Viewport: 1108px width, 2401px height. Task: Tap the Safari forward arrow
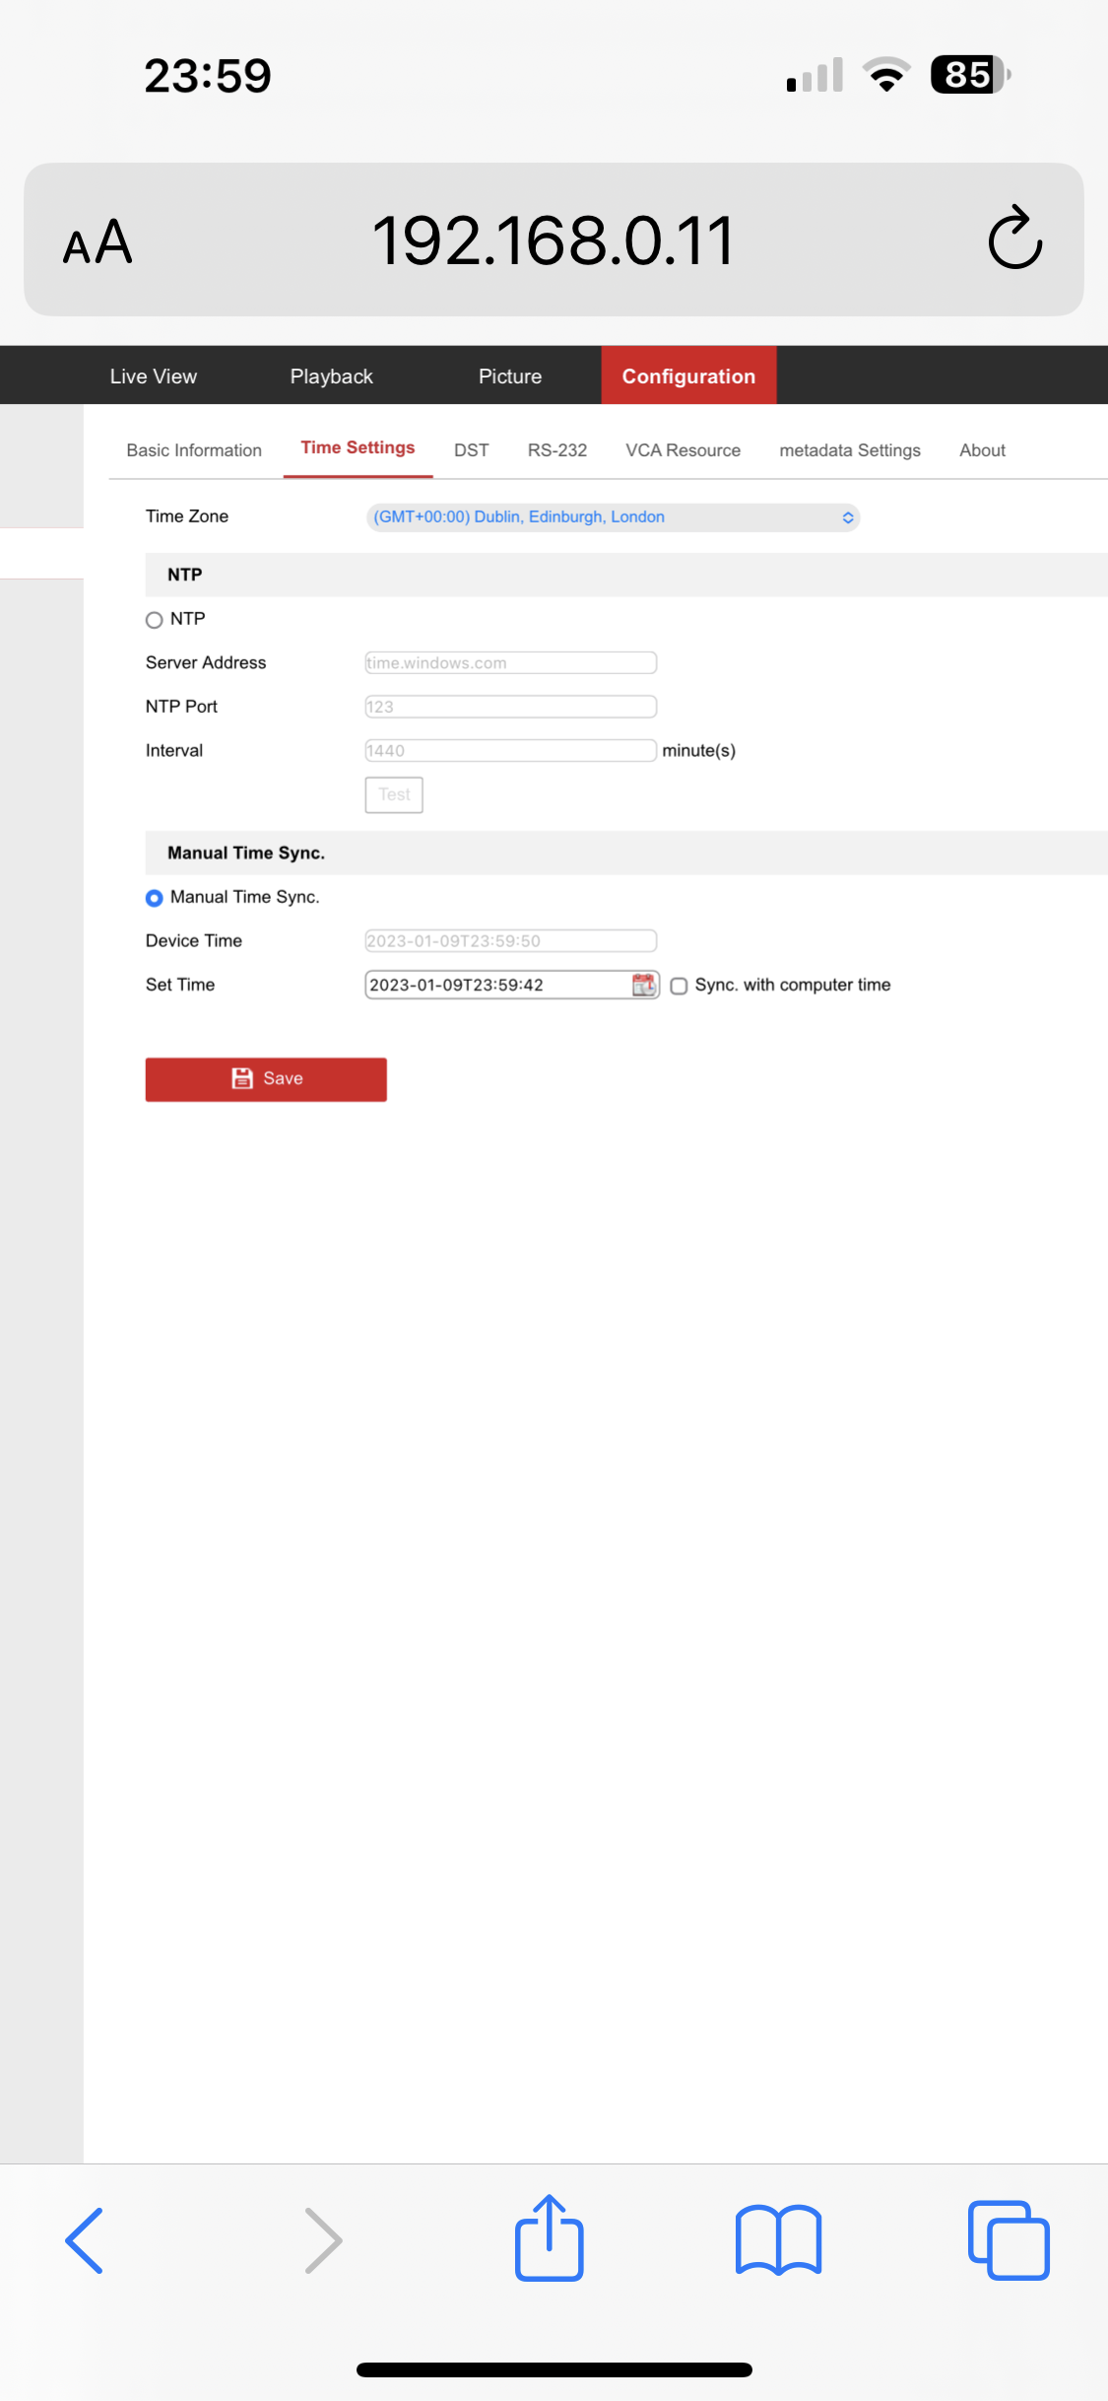coord(323,2240)
